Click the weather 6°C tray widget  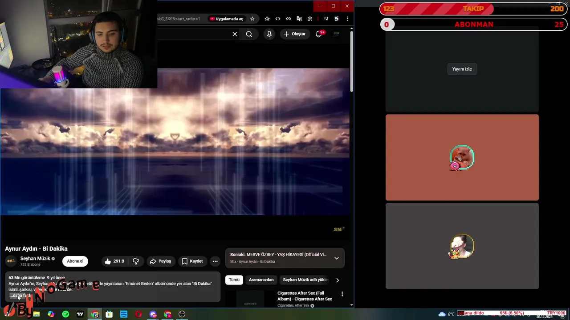point(447,314)
